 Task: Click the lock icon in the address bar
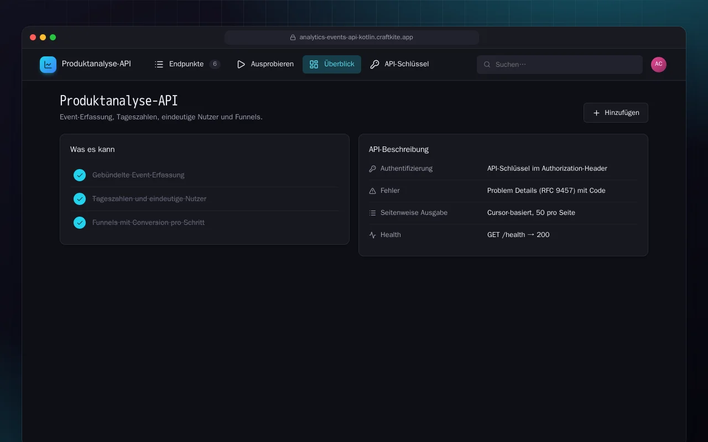[293, 38]
